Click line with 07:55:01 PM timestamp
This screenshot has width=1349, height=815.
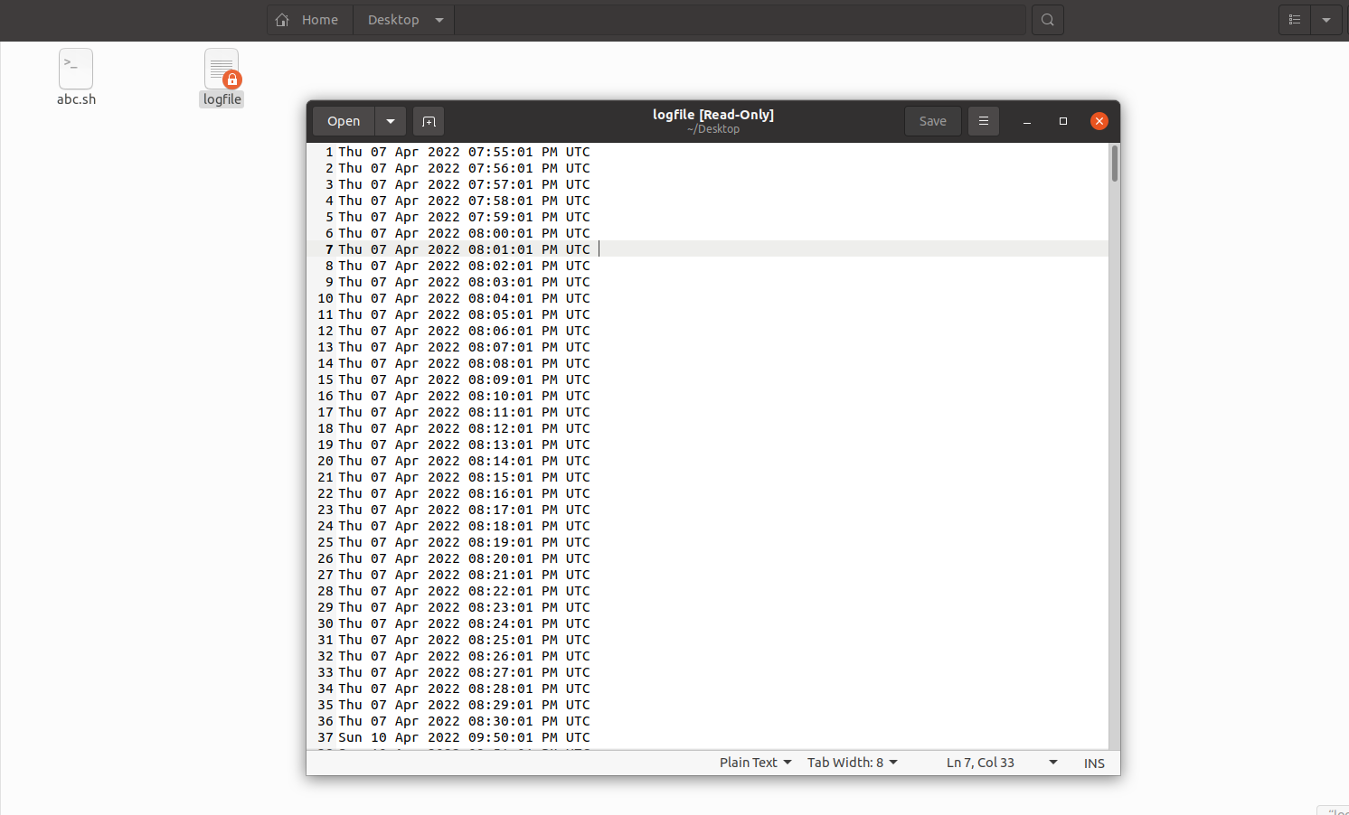(x=464, y=152)
